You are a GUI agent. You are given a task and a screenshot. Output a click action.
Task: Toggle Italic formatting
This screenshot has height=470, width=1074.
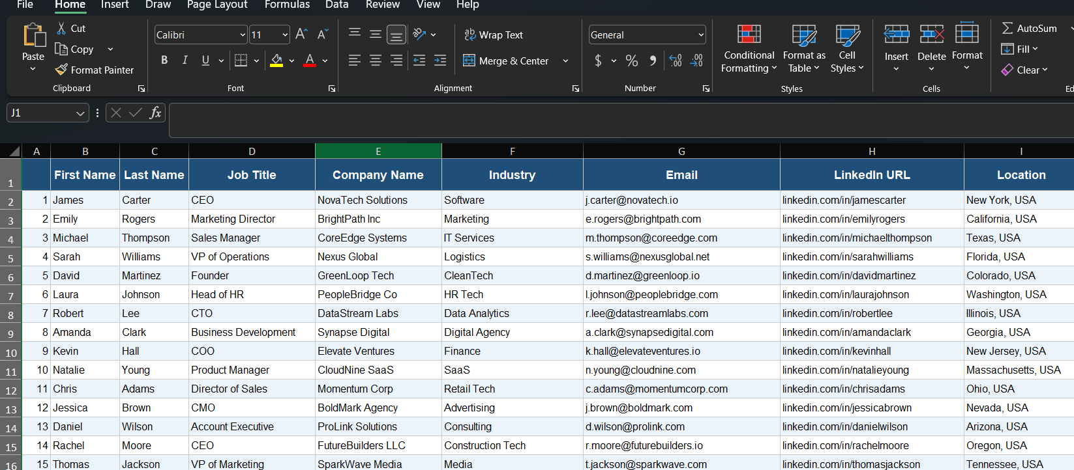tap(185, 61)
